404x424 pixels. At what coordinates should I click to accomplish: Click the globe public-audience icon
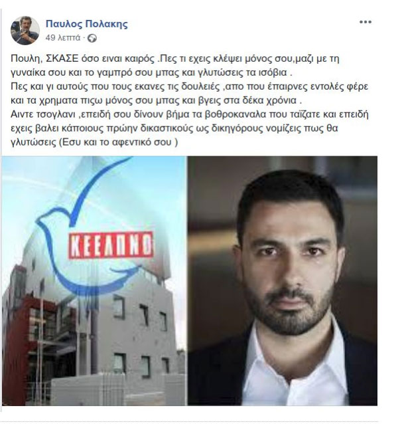point(92,38)
